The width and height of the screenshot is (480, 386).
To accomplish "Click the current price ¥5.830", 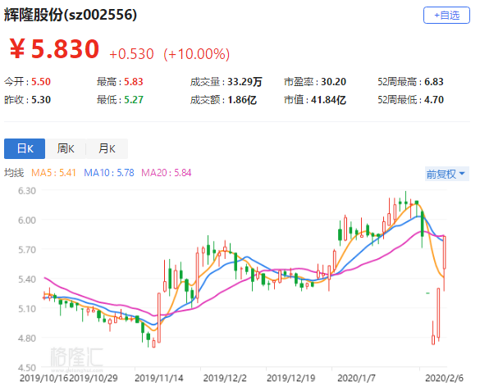I will pos(54,49).
